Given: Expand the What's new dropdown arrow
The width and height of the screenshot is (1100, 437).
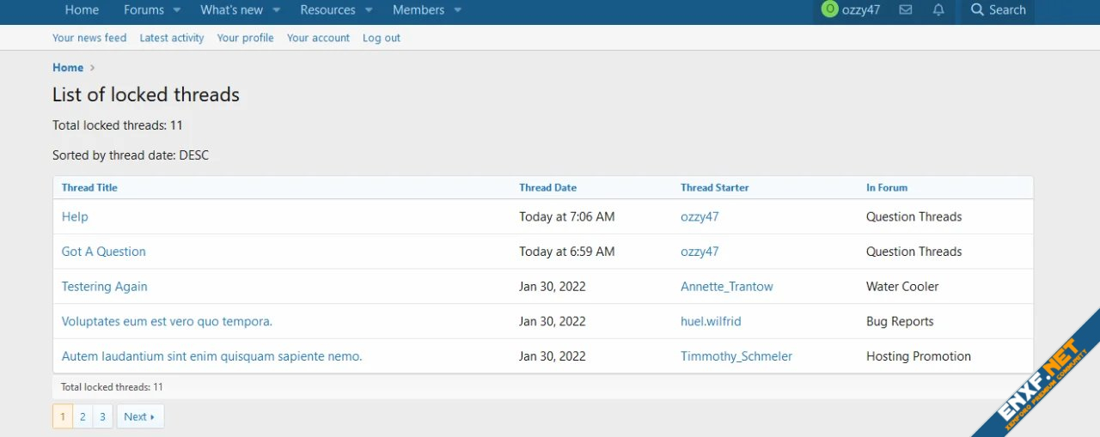Looking at the screenshot, I should [x=277, y=10].
